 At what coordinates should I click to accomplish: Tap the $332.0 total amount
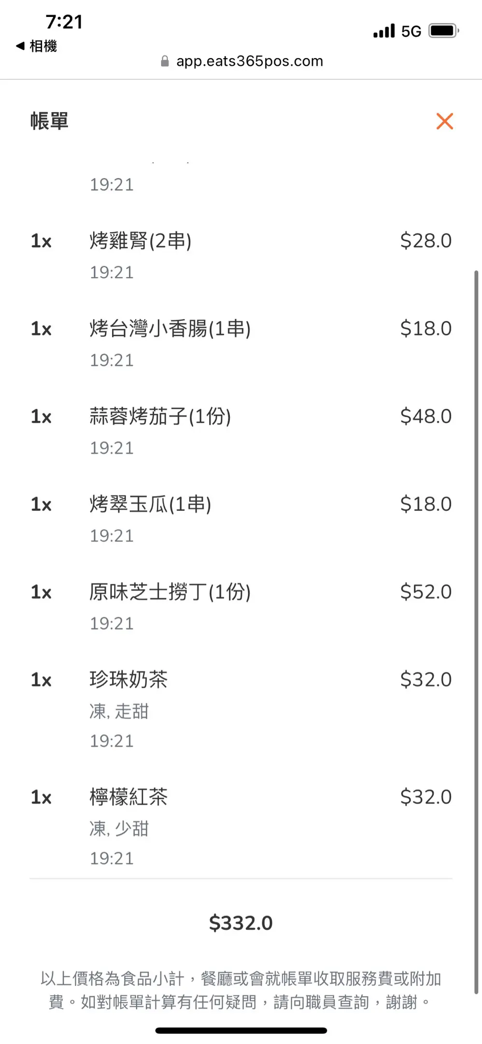coord(241,923)
